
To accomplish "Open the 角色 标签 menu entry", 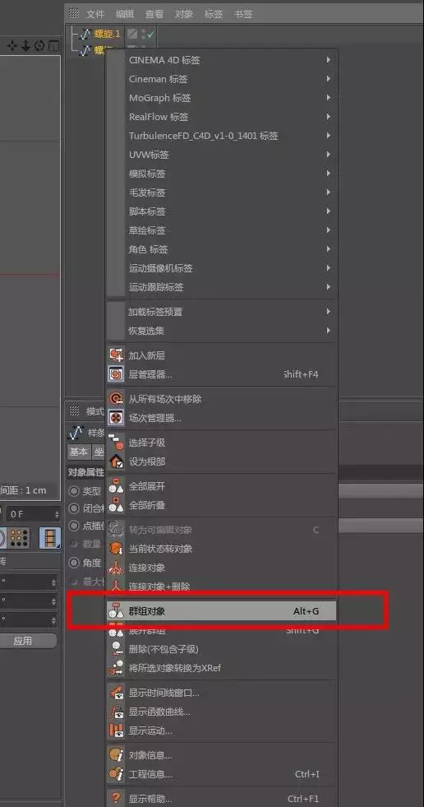I will (x=222, y=249).
